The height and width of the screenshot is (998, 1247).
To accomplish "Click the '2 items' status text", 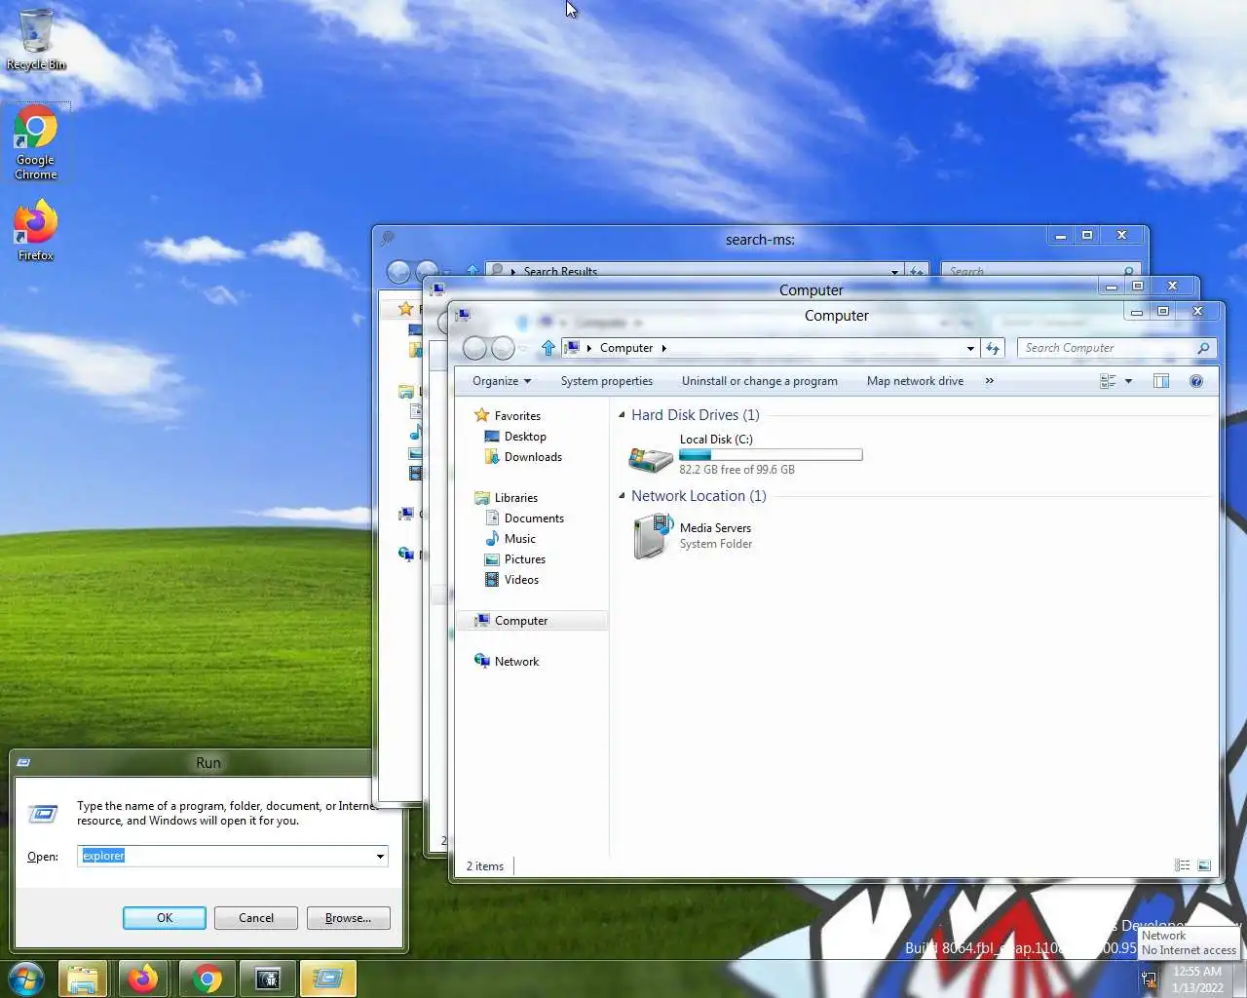I will tap(484, 866).
